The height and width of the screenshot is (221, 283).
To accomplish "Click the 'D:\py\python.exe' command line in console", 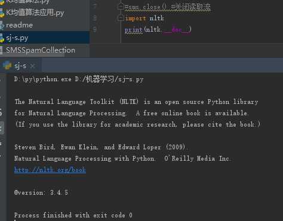I will (79, 79).
